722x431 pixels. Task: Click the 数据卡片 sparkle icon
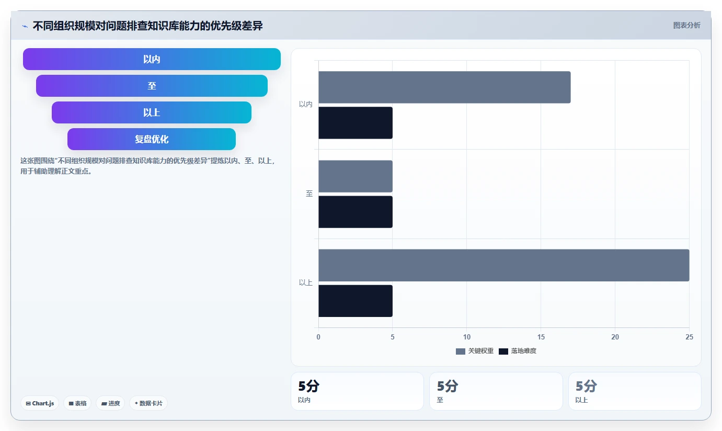pyautogui.click(x=136, y=403)
